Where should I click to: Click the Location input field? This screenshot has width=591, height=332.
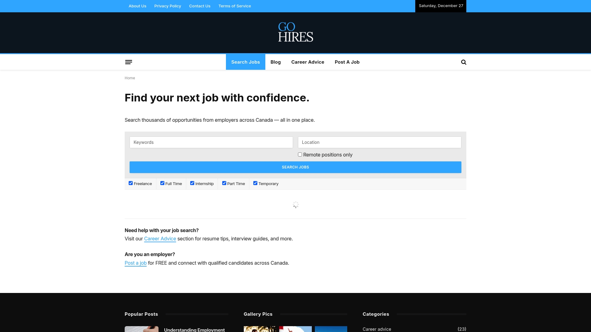pos(379,142)
